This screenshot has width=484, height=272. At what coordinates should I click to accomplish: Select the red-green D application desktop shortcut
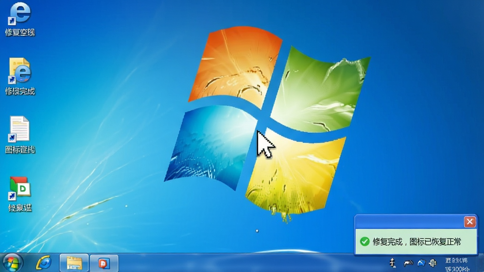[19, 194]
